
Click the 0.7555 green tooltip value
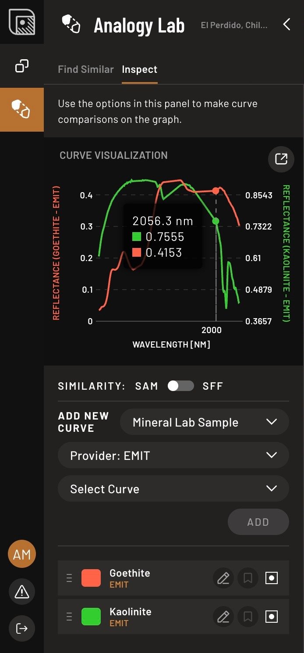[165, 237]
